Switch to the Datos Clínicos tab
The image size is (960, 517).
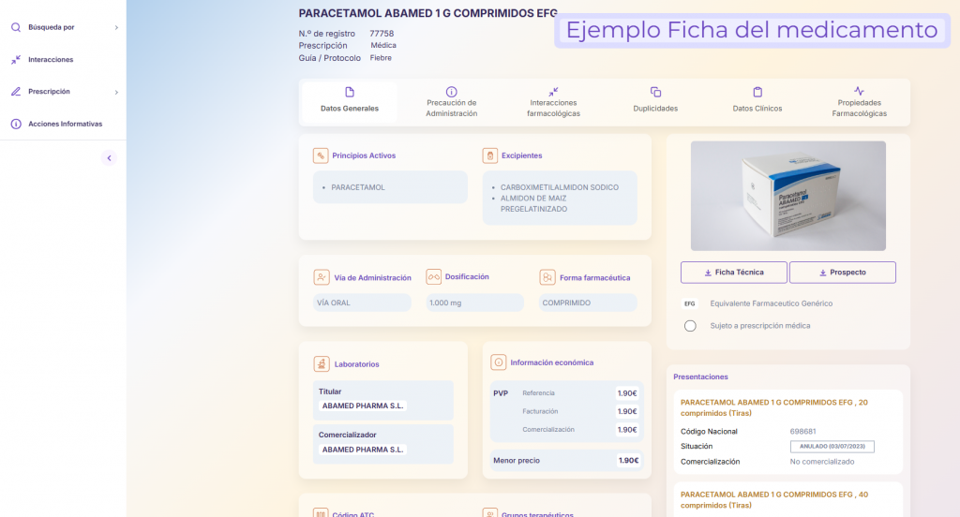(757, 101)
